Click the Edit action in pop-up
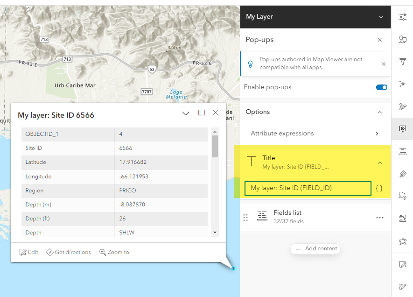The height and width of the screenshot is (297, 413). click(x=29, y=252)
